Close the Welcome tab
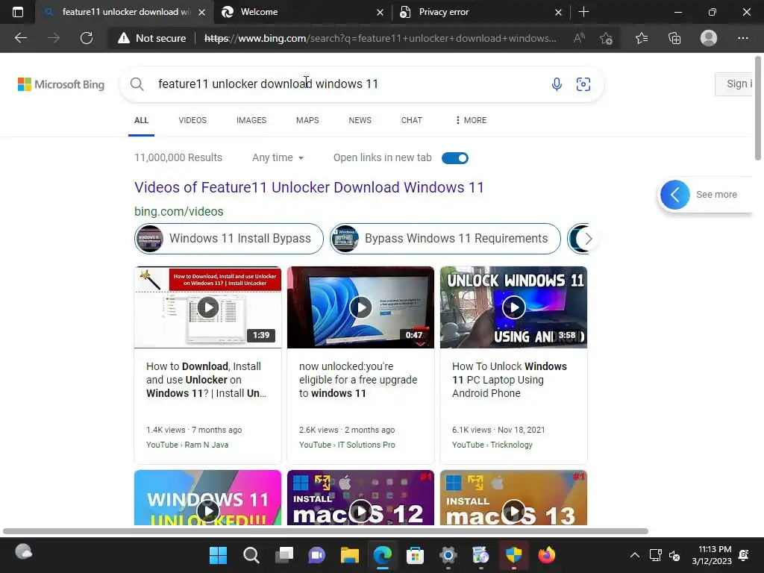Screen dimensions: 764x573 pyautogui.click(x=380, y=12)
